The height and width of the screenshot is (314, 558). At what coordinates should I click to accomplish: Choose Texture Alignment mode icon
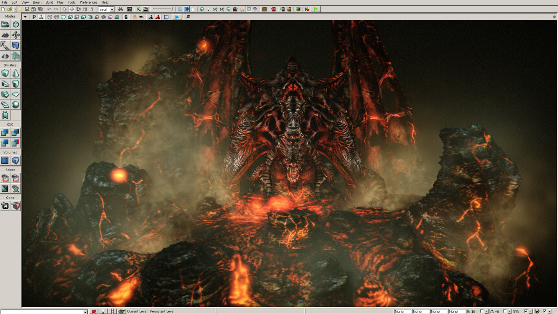(x=16, y=35)
